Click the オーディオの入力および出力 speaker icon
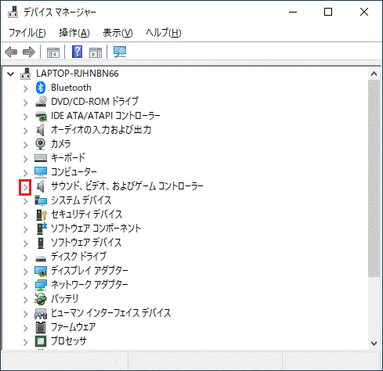The image size is (383, 371). (40, 130)
